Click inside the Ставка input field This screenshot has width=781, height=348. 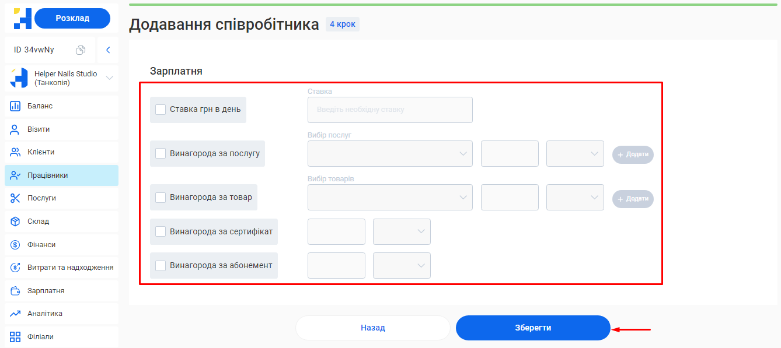coord(390,110)
